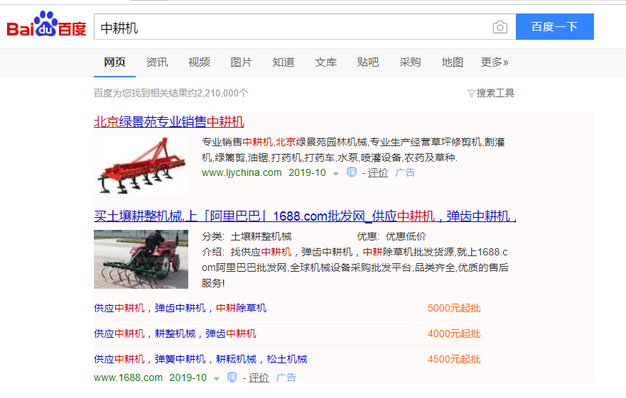
Task: Open 评价 link for ljychina.com result
Action: [378, 172]
